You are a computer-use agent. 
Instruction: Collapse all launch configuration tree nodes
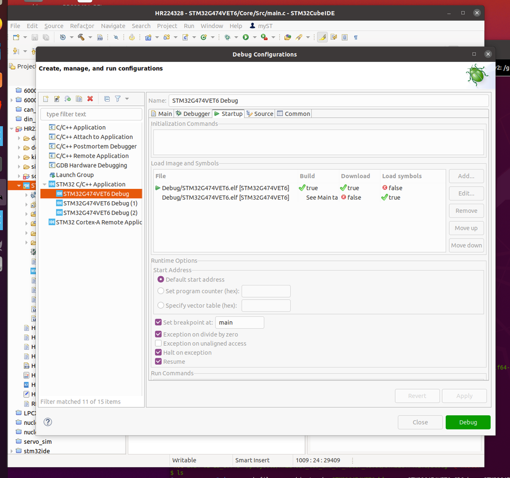click(x=107, y=99)
